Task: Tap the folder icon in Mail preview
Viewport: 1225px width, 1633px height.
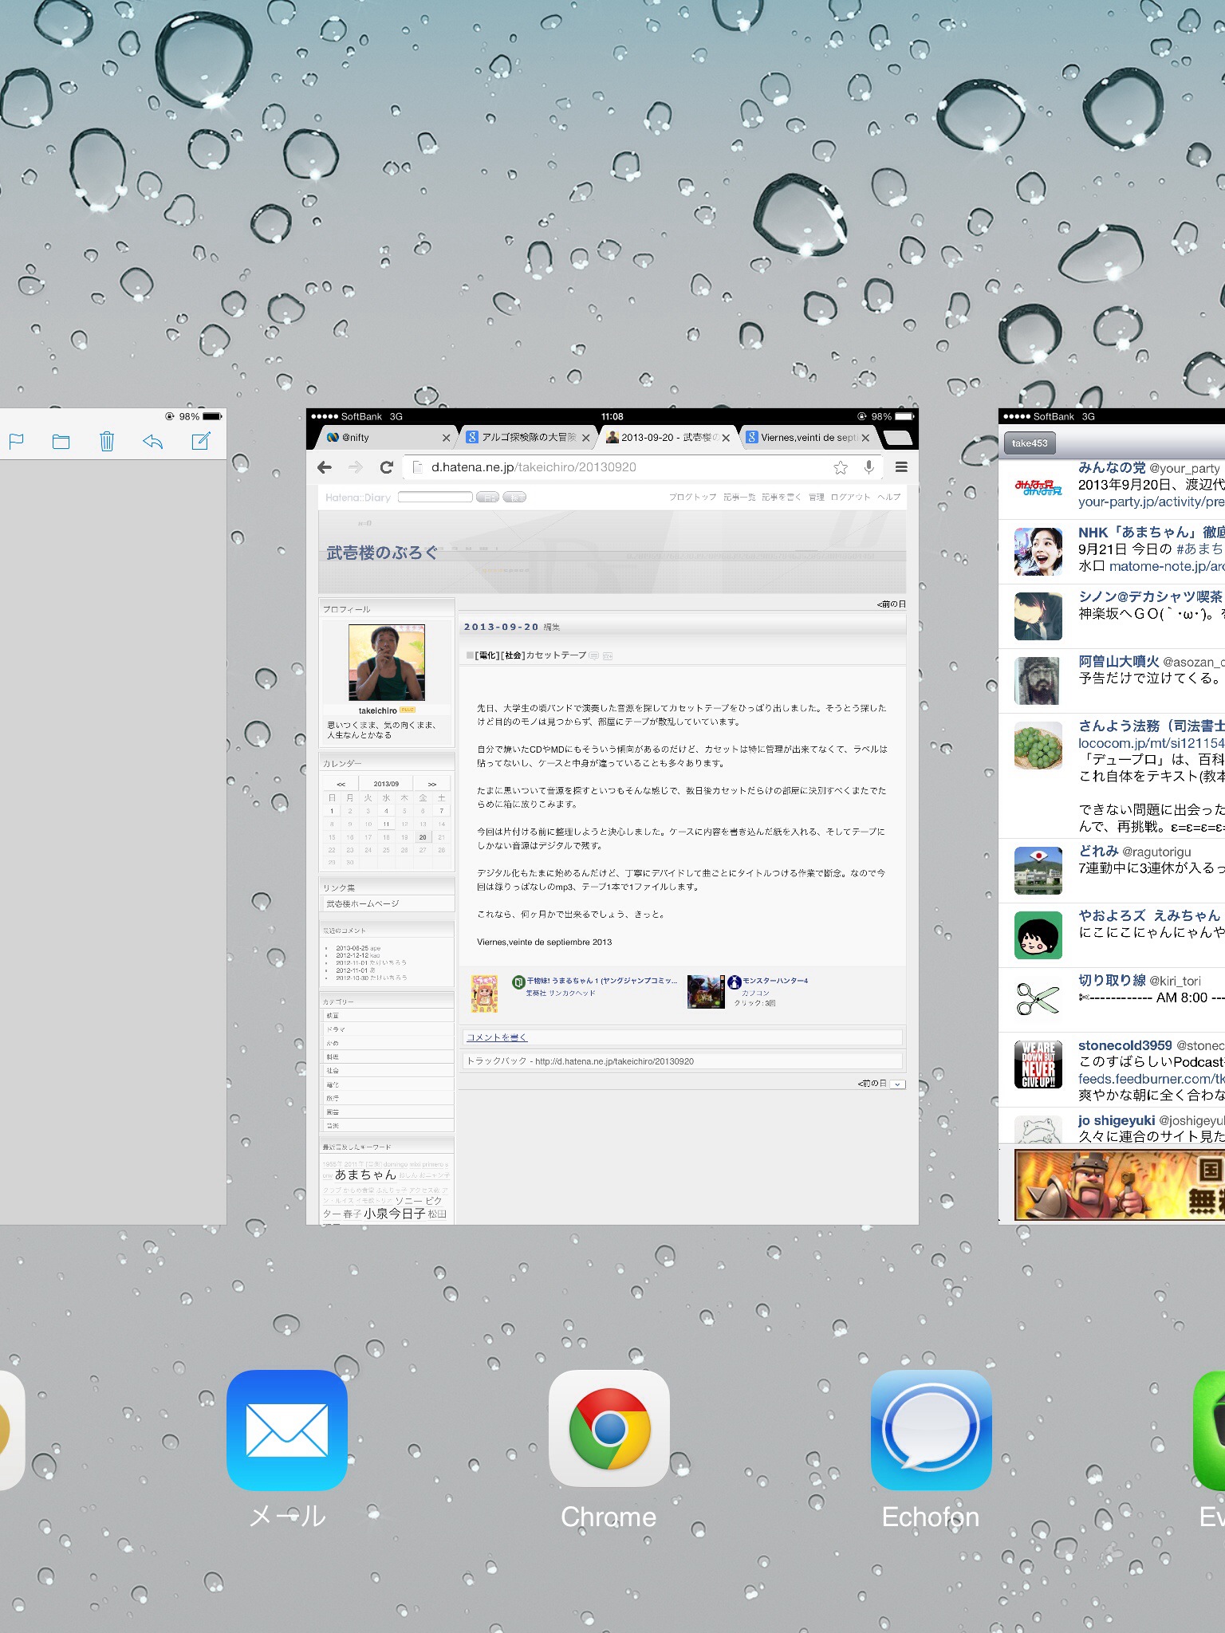Action: pyautogui.click(x=61, y=441)
